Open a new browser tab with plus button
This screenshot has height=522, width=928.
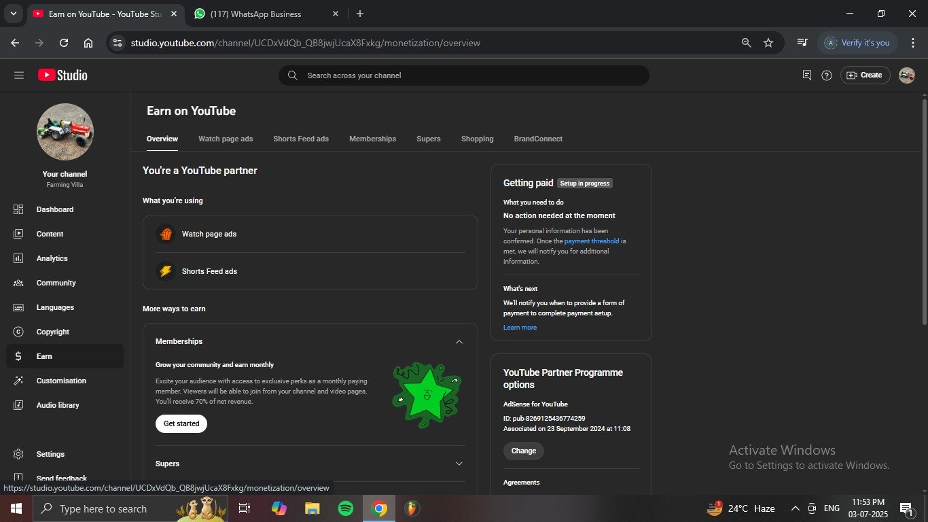pyautogui.click(x=360, y=14)
